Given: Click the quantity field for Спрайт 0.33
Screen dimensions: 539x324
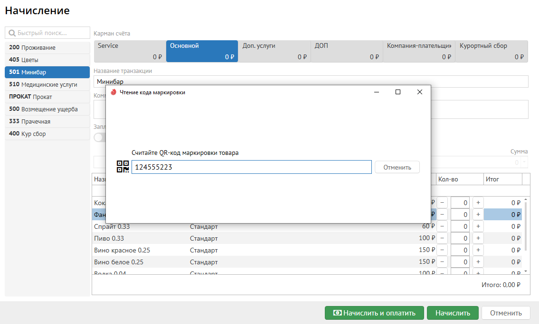Looking at the screenshot, I should [x=460, y=226].
